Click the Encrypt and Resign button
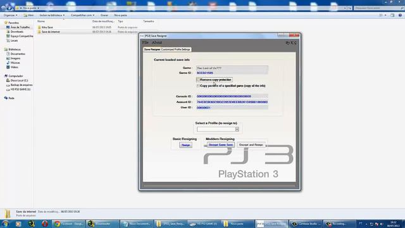The image size is (405, 228). tap(251, 145)
